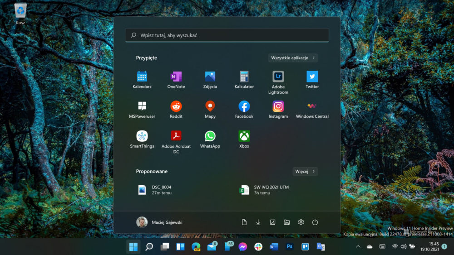Open clock and date 15:45 flyout

pyautogui.click(x=429, y=247)
